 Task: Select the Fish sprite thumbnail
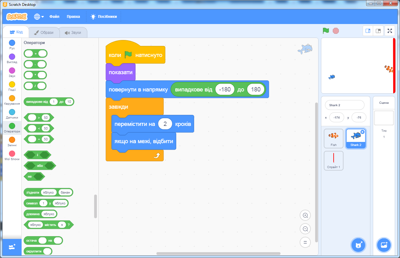334,139
